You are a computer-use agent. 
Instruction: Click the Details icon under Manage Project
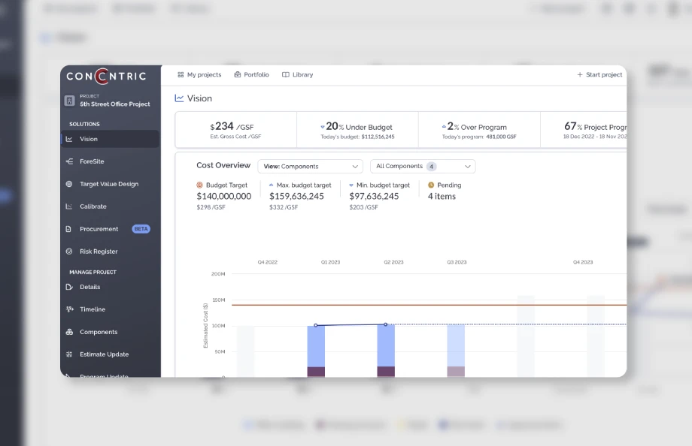click(x=68, y=287)
